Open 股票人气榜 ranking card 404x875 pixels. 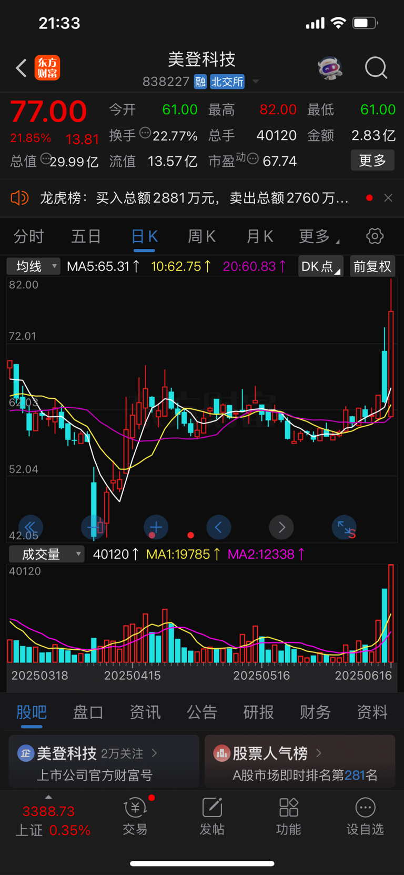pyautogui.click(x=300, y=762)
